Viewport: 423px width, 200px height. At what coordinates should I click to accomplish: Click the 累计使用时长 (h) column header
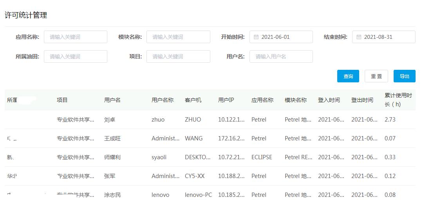tap(398, 100)
